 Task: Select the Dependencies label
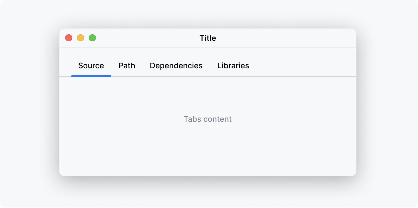click(x=176, y=66)
